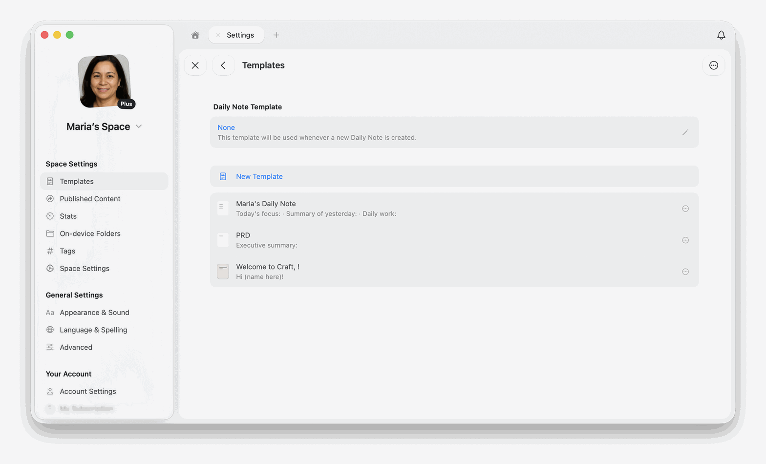Click 'Executive summary:' preview text

coord(267,245)
